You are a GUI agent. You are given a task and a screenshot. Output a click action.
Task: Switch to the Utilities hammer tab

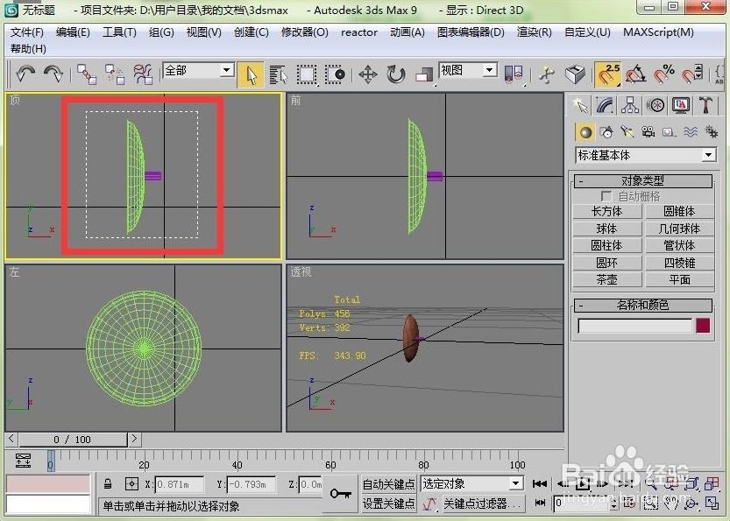pyautogui.click(x=705, y=106)
